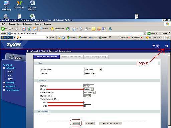Click the ZyXEL Logout icon
This screenshot has width=171, height=128.
(x=167, y=46)
